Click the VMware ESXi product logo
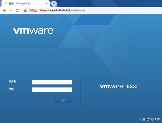This screenshot has height=123, width=162. point(119,86)
